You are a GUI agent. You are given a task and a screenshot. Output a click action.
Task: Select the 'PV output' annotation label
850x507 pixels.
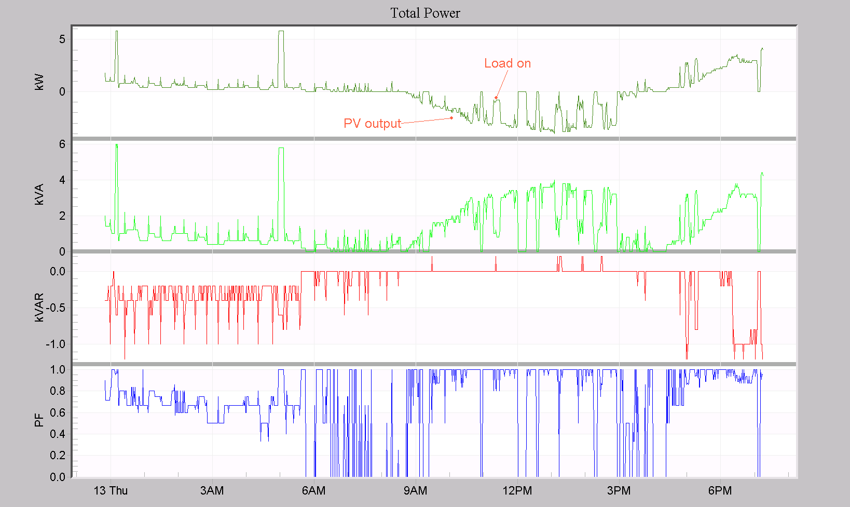tap(373, 124)
